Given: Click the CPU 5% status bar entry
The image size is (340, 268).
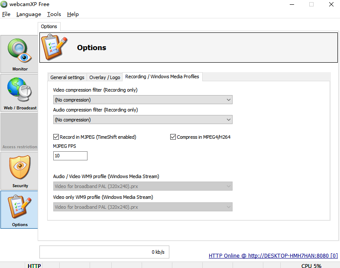Looking at the screenshot, I should [311, 265].
